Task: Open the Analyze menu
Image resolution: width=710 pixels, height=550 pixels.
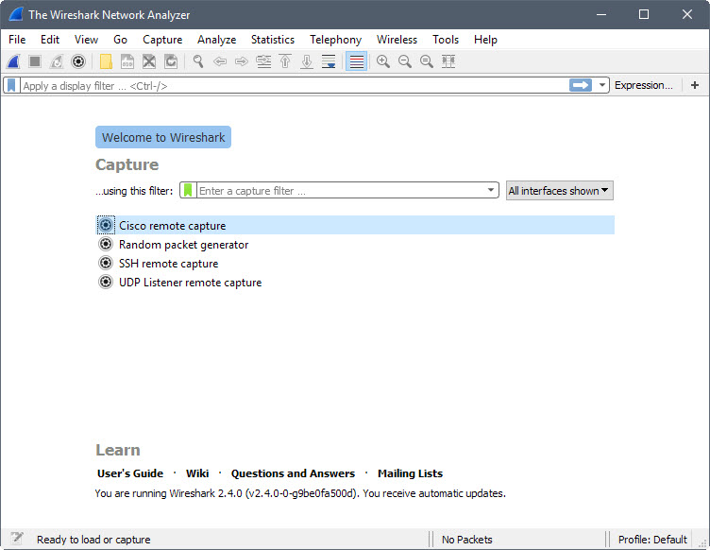Action: [217, 40]
